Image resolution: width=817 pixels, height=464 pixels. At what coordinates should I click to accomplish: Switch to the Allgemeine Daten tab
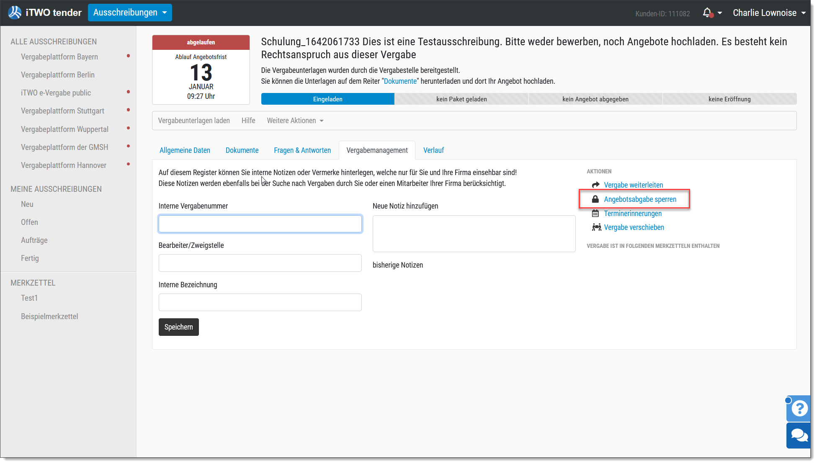(x=185, y=150)
